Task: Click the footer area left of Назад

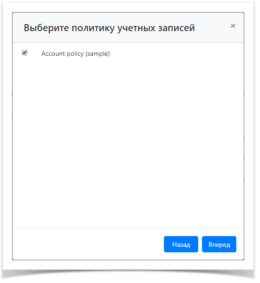Action: (88, 244)
